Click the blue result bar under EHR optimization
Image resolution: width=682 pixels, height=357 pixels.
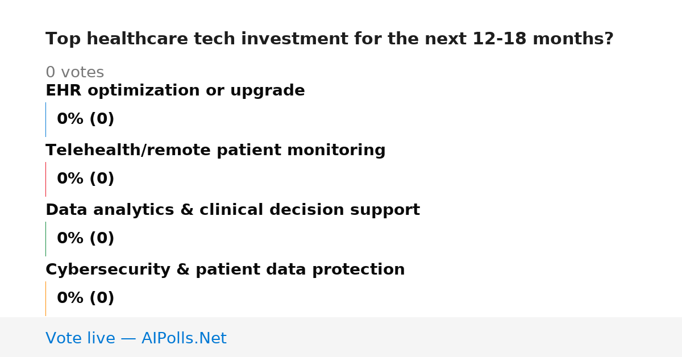click(x=45, y=119)
